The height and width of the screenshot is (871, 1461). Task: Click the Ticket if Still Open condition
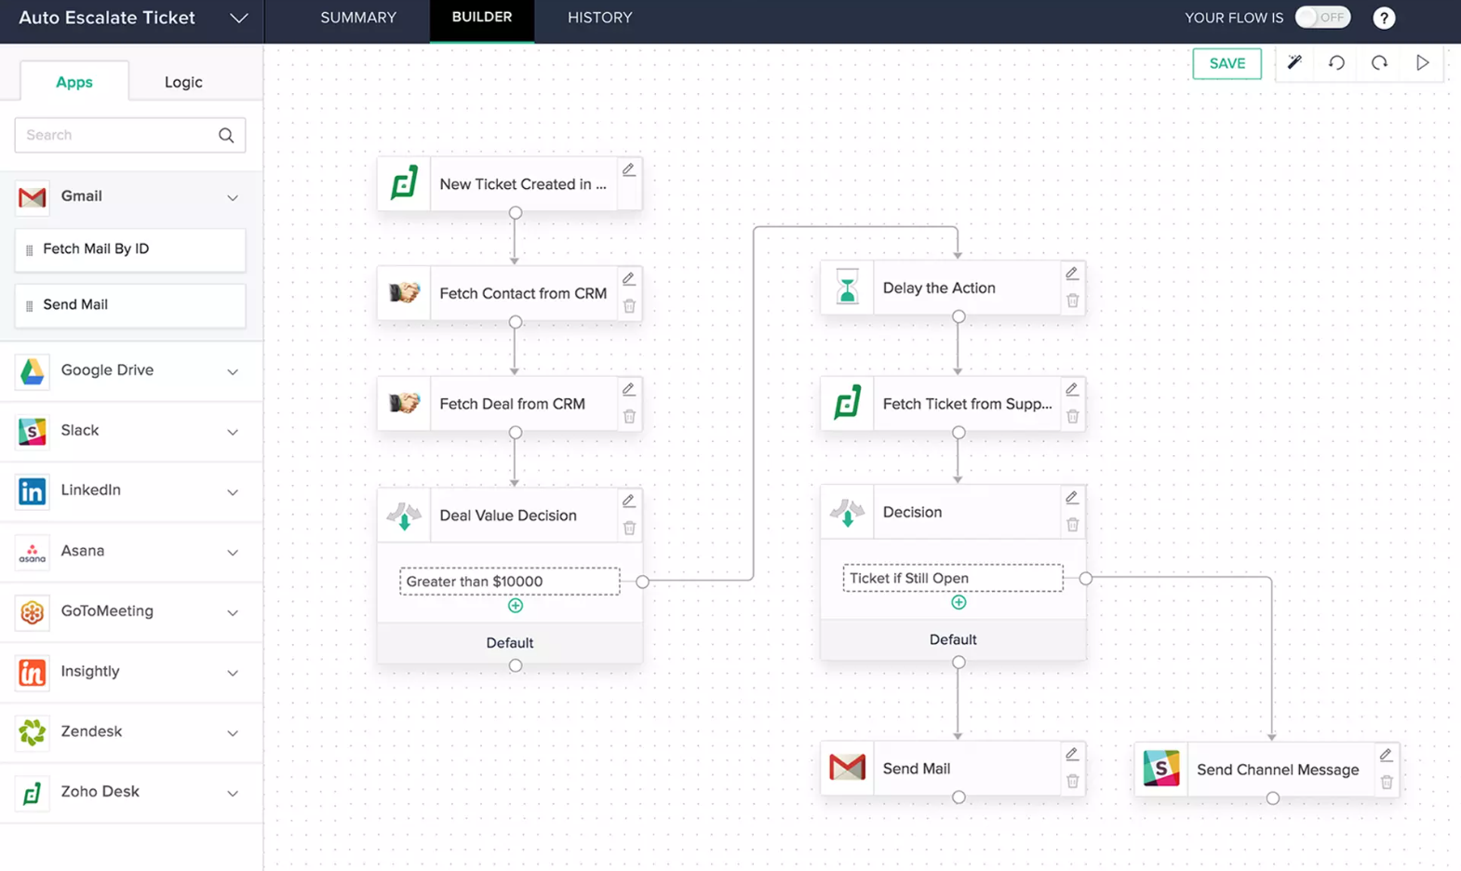953,578
